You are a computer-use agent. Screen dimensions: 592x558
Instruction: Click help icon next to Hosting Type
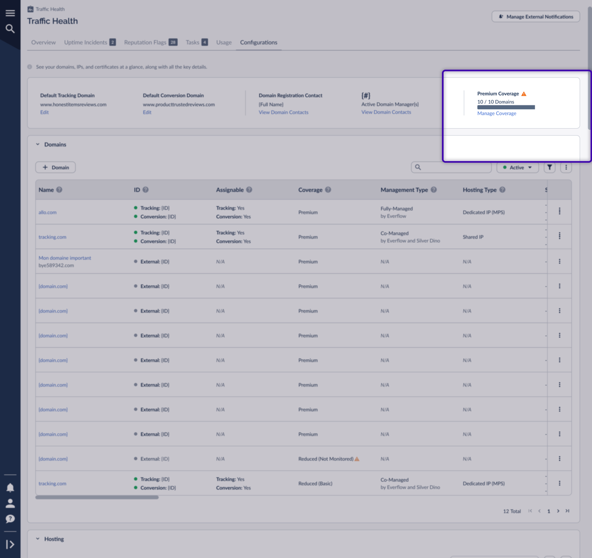click(502, 190)
